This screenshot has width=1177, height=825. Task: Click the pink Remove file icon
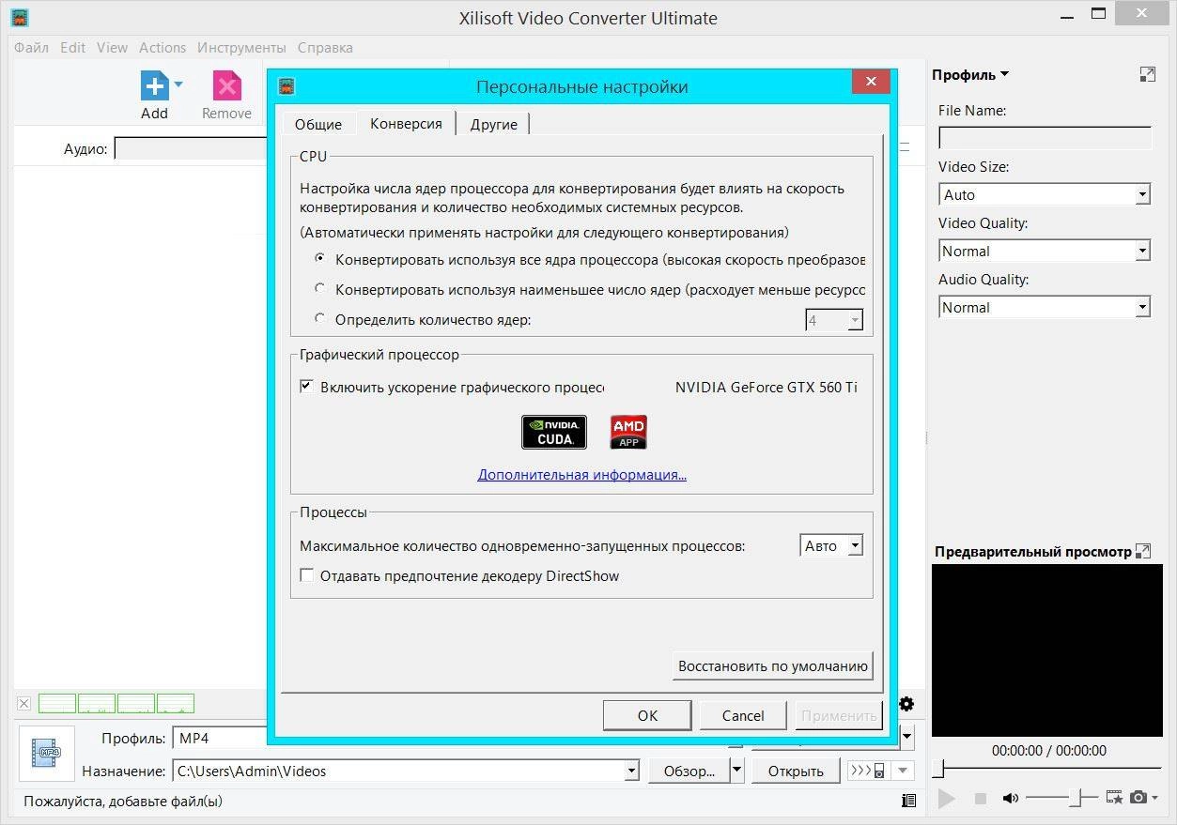(227, 86)
